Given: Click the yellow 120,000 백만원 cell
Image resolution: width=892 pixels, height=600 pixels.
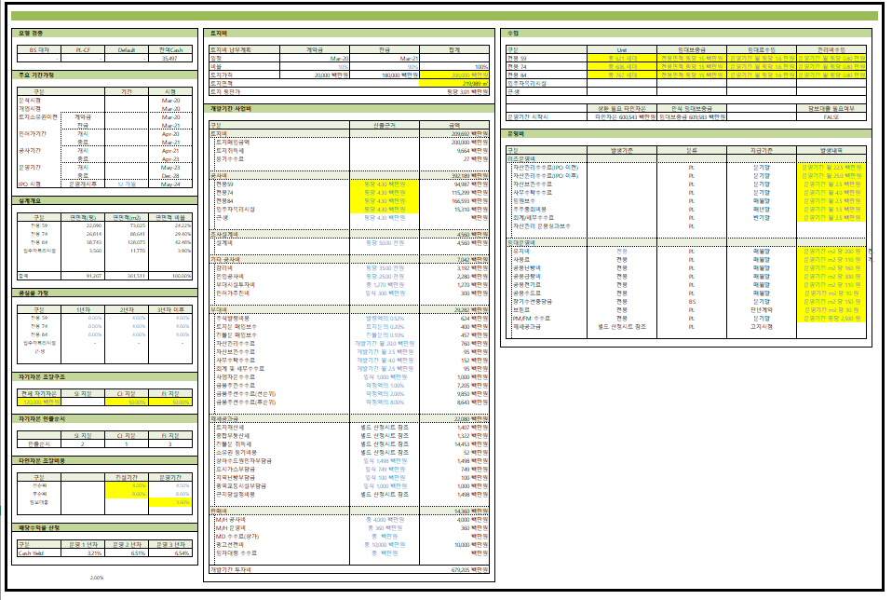Looking at the screenshot, I should click(x=39, y=402).
